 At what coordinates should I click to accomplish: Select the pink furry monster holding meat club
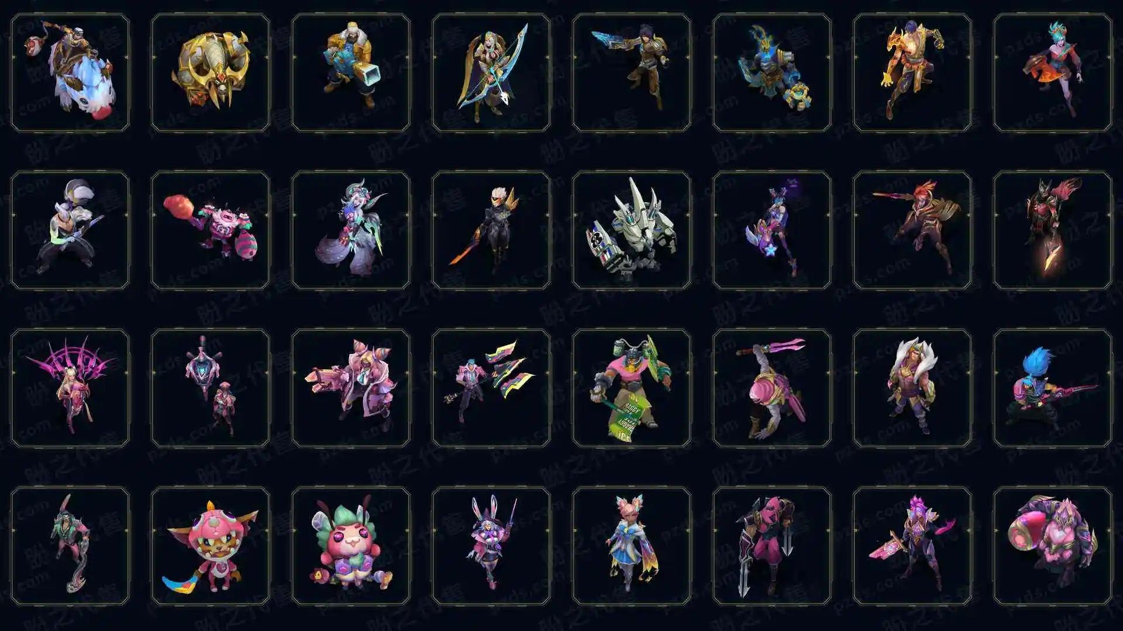[211, 230]
